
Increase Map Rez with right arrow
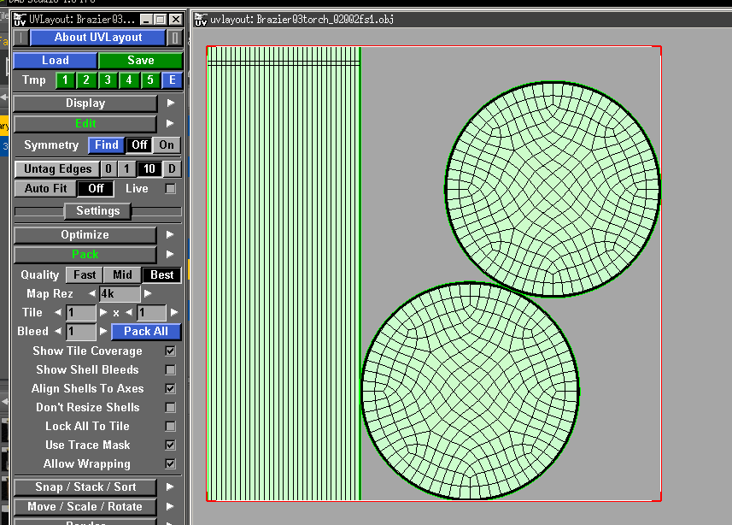point(148,293)
